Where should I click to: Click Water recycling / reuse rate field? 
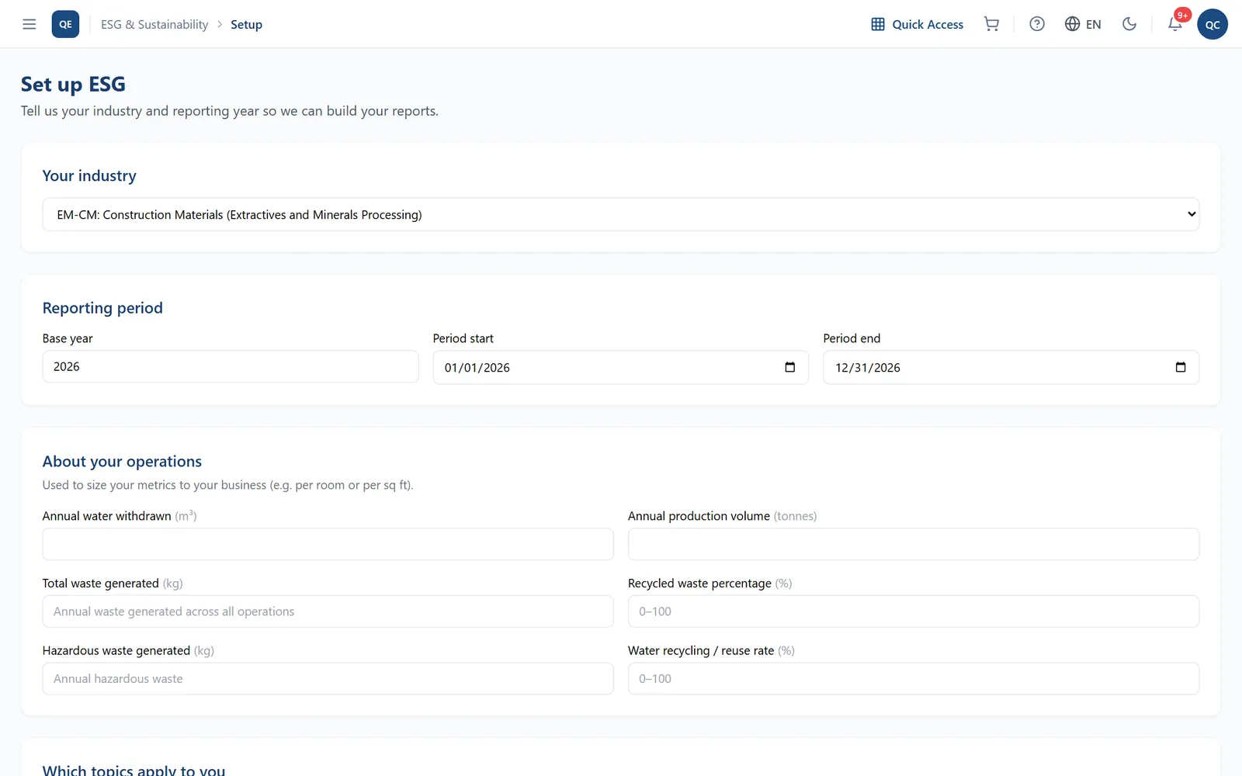click(x=914, y=678)
